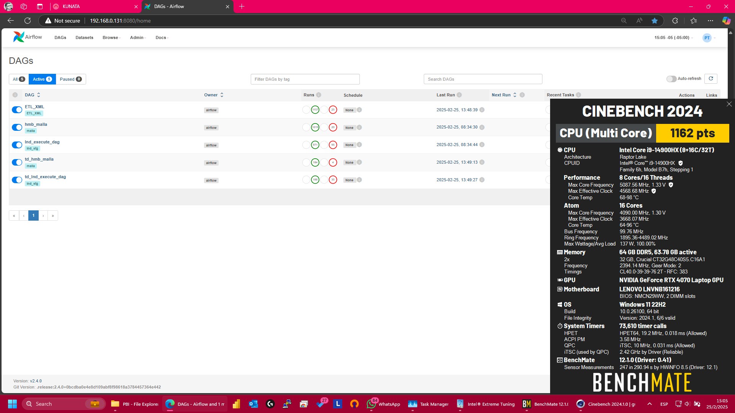Click the failed runs circle for hmb_malla
Image resolution: width=735 pixels, height=413 pixels.
tap(333, 127)
